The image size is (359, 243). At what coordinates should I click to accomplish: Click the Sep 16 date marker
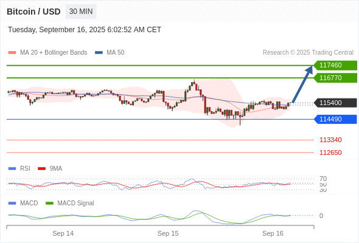[273, 233]
